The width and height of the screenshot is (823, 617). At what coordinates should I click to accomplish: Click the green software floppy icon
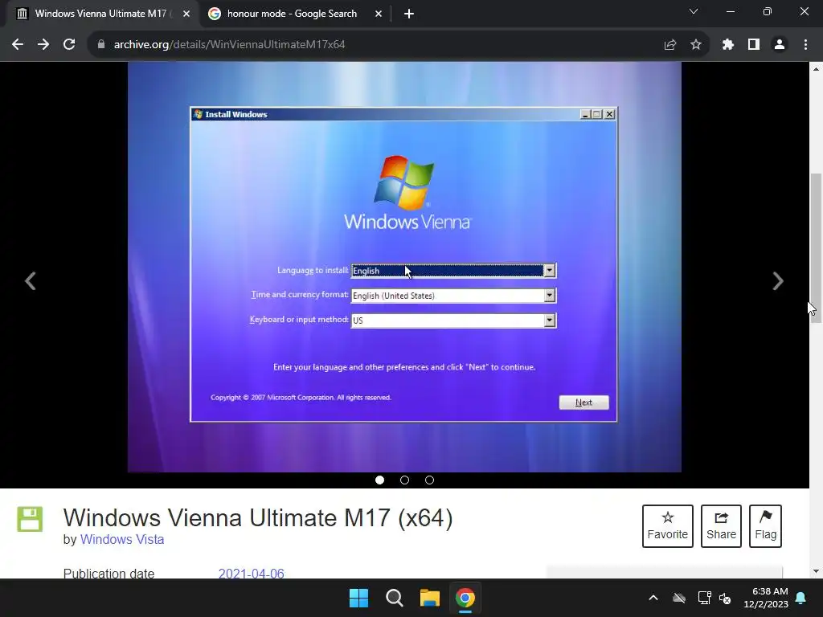[x=30, y=520]
